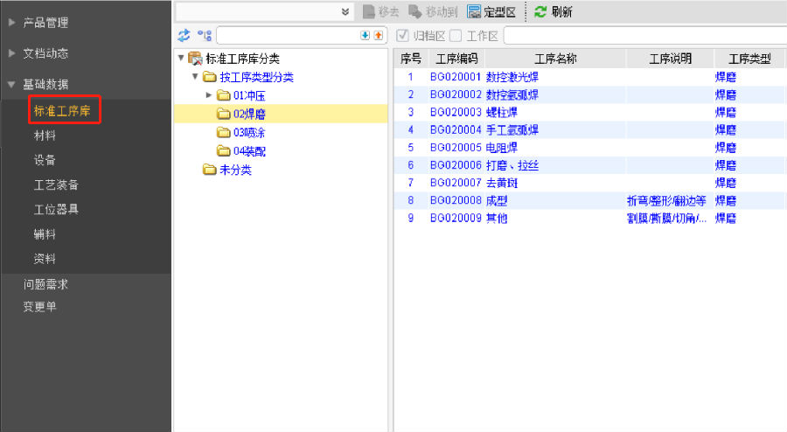The image size is (787, 432).
Task: Open 材料 in the sidebar
Action: 45,135
